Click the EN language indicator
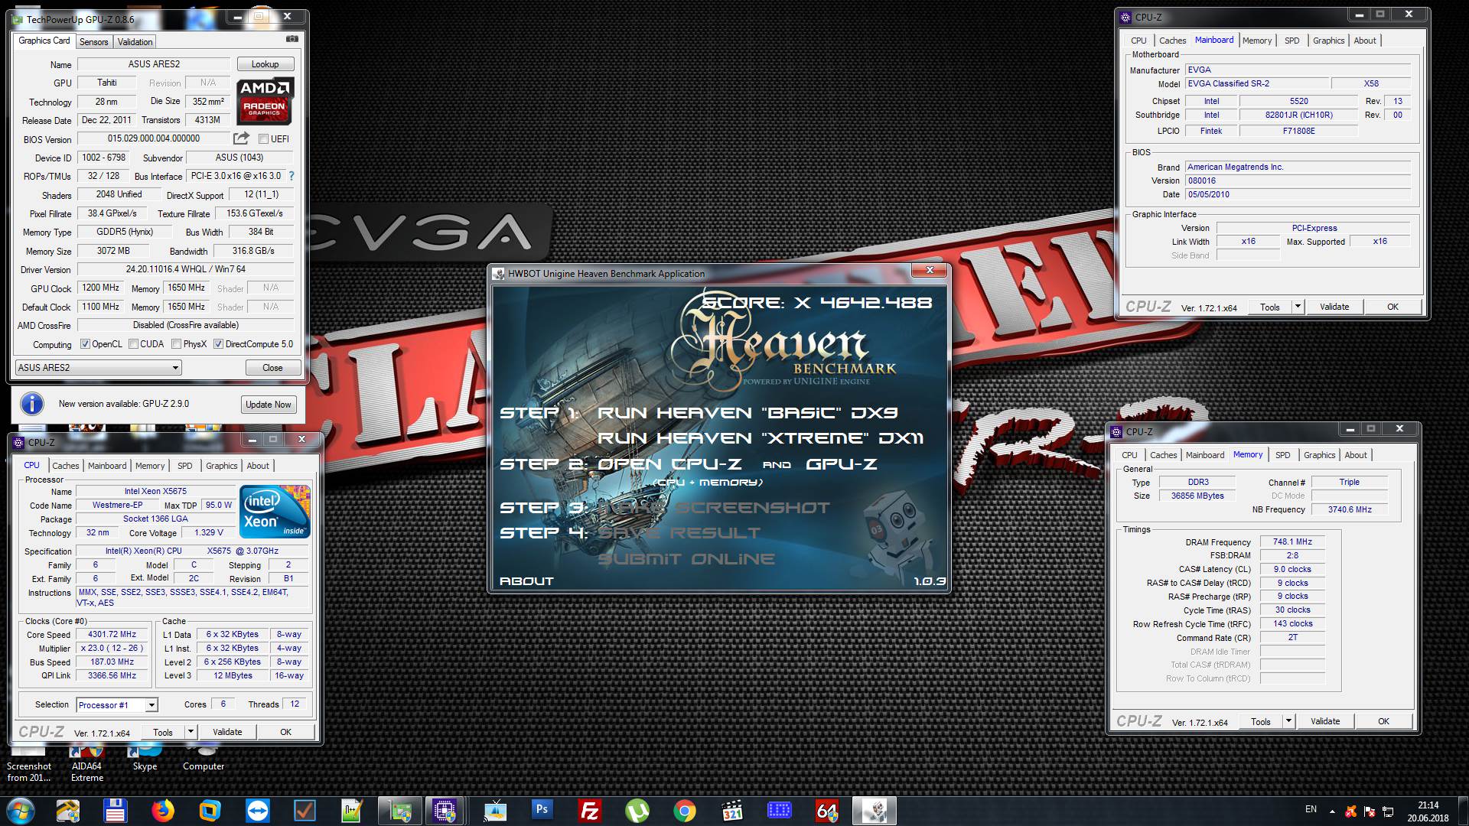 (x=1311, y=809)
